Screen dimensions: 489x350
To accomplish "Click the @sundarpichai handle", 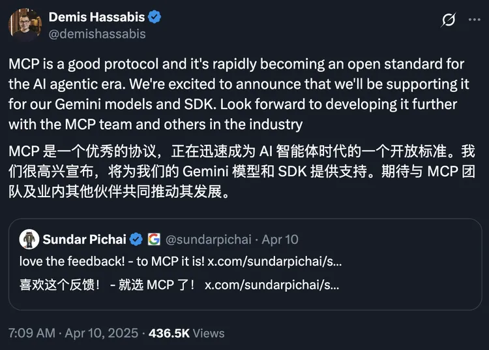I will 208,240.
